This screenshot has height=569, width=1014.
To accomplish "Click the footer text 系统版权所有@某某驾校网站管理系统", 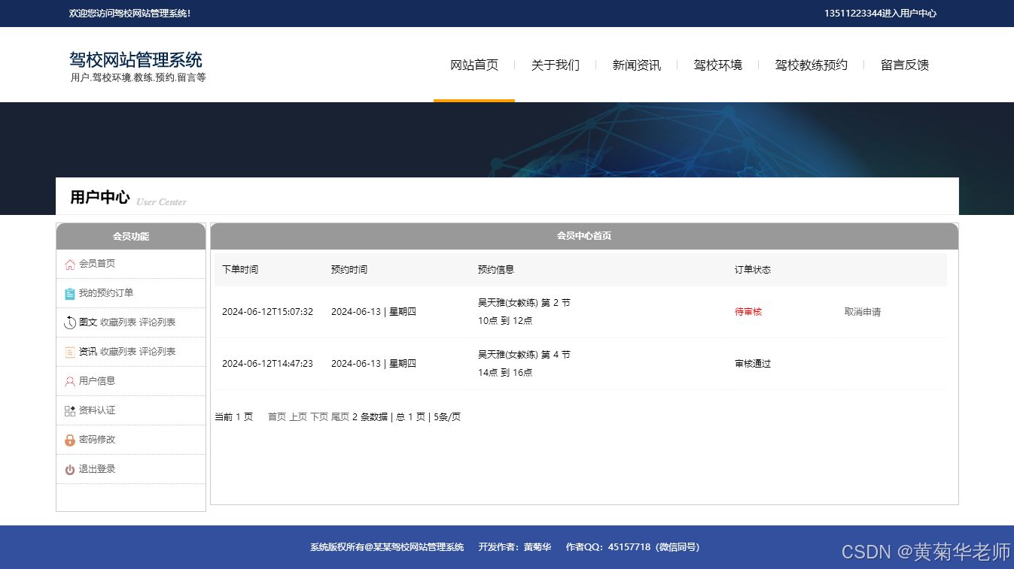I will (387, 547).
